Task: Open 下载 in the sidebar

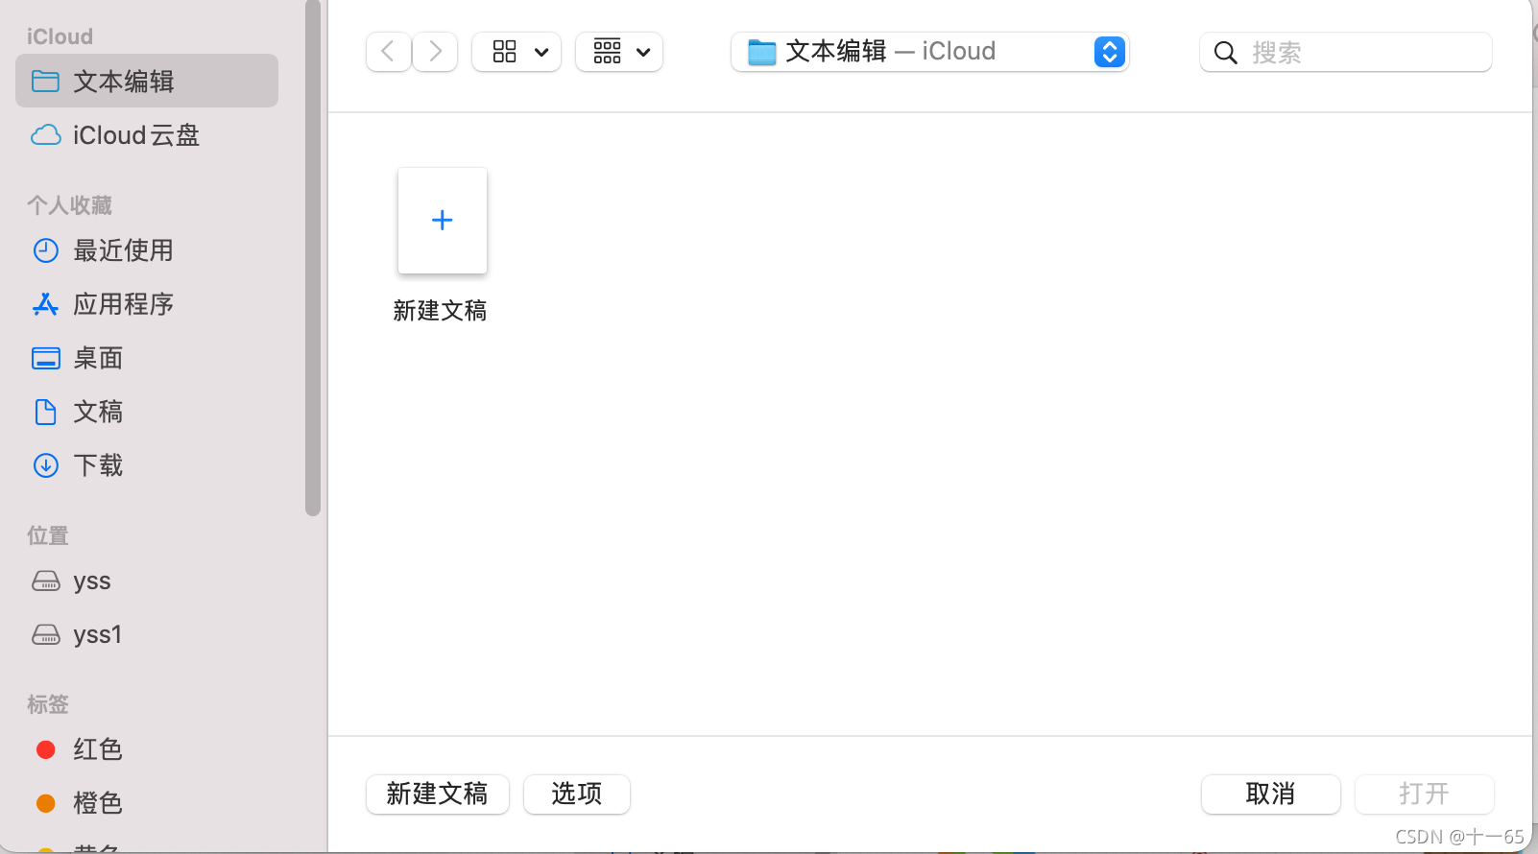Action: 147,465
